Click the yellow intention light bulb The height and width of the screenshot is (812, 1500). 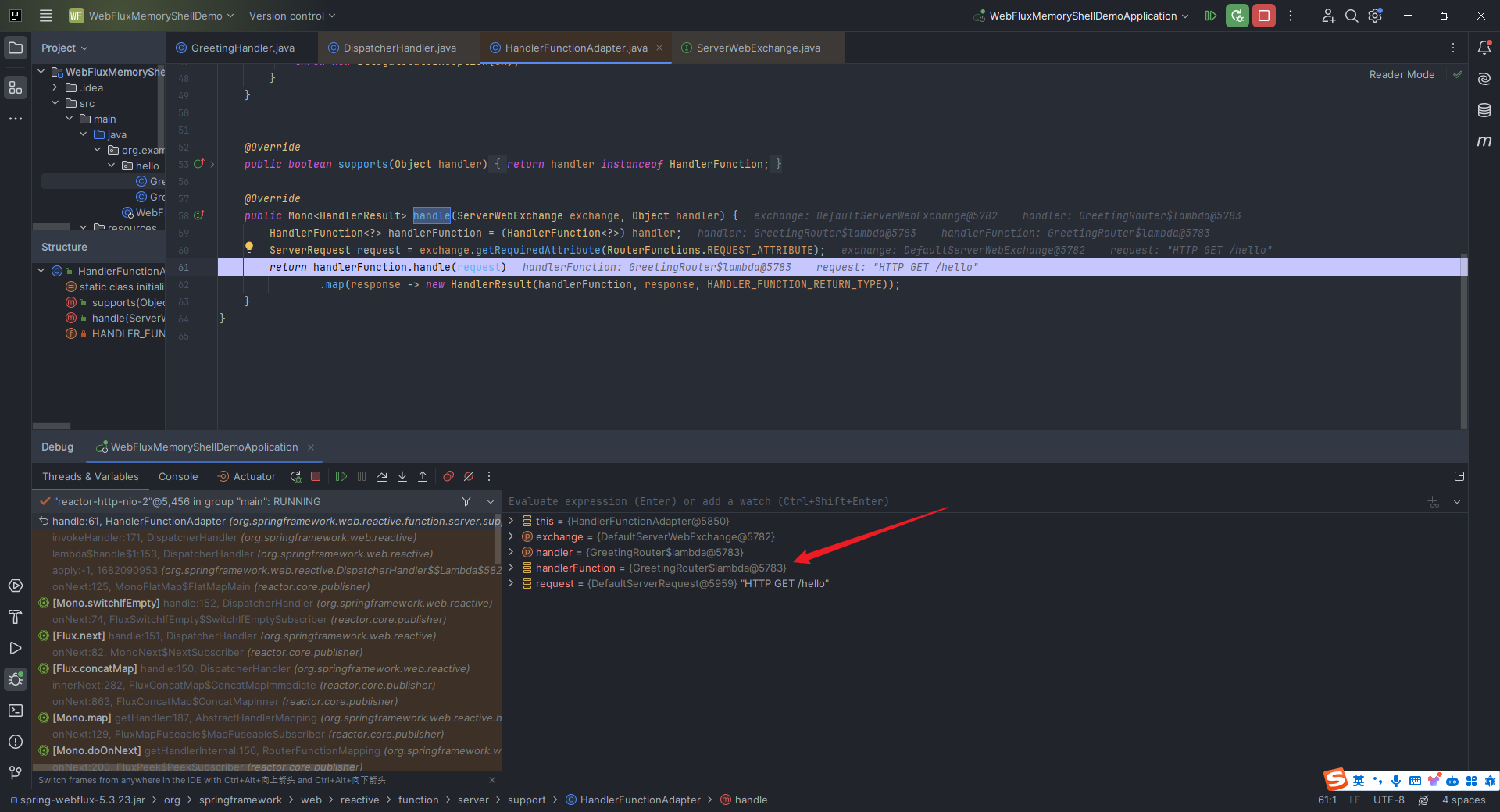click(x=249, y=248)
